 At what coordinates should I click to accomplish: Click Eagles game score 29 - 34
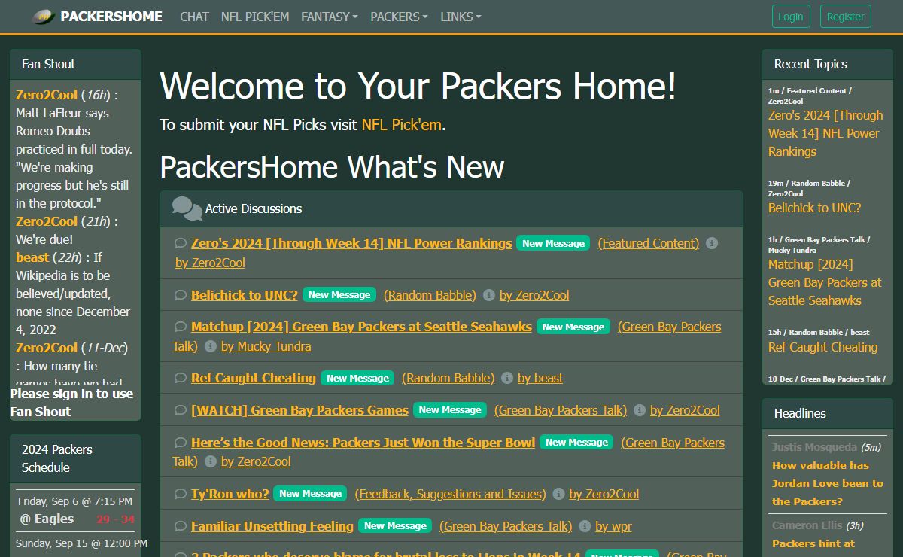[x=115, y=519]
